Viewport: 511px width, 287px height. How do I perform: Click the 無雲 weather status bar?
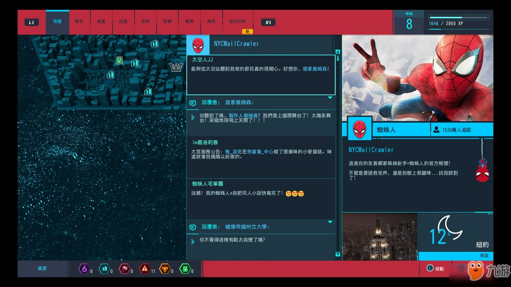[x=456, y=256]
